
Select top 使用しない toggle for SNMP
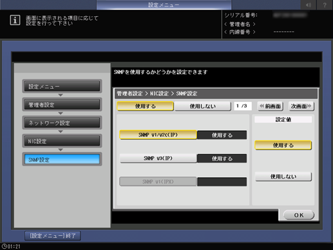click(x=203, y=106)
